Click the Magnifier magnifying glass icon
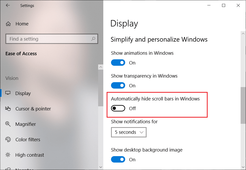The height and width of the screenshot is (170, 246). tap(8, 124)
